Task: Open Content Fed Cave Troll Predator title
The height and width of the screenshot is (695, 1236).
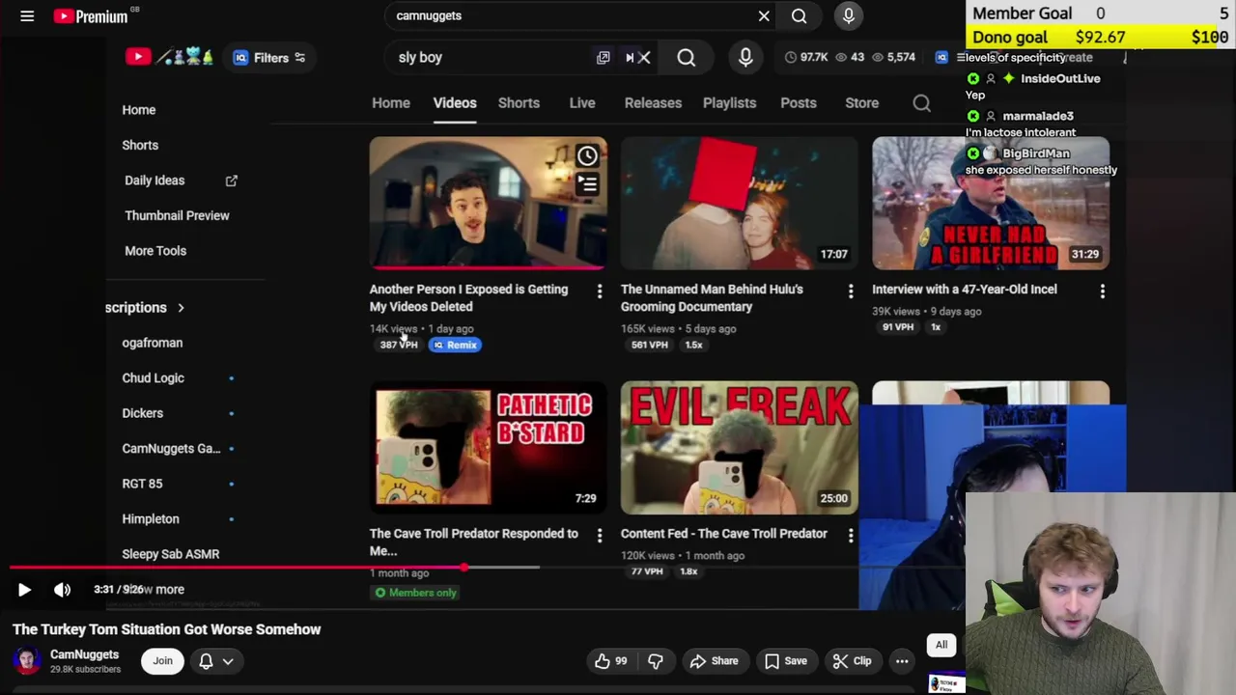Action: [724, 533]
